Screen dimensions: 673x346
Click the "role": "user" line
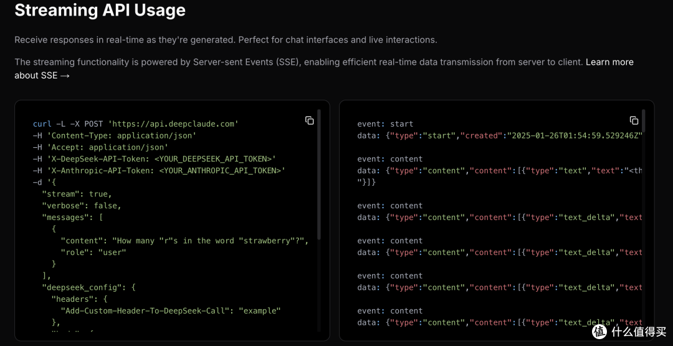93,252
